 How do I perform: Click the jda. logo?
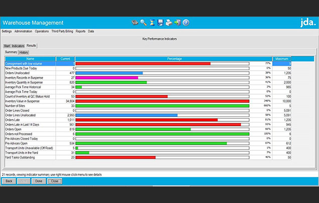pos(308,23)
